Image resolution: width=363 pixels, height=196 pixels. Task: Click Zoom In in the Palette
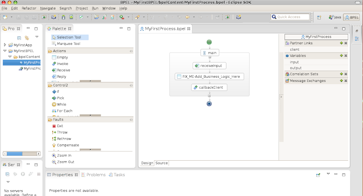[62, 156]
